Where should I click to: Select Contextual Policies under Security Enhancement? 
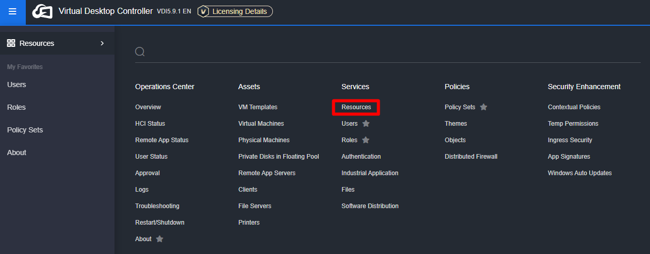574,107
